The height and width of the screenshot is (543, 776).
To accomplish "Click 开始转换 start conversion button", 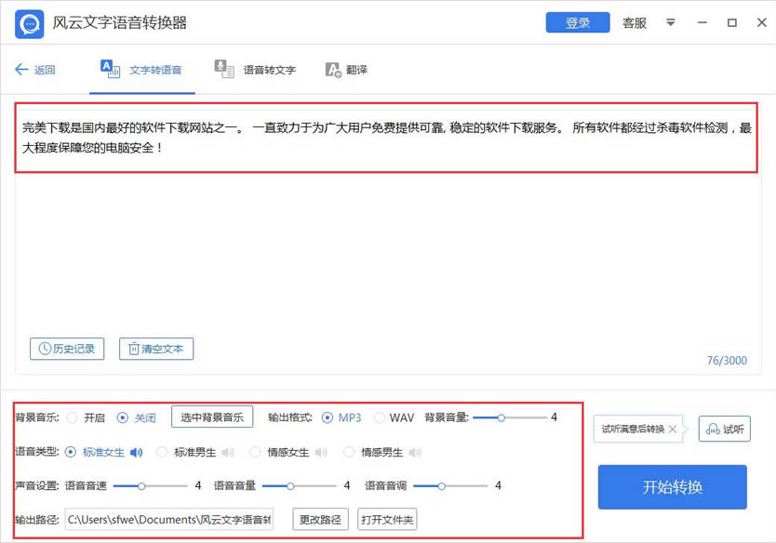I will 672,487.
